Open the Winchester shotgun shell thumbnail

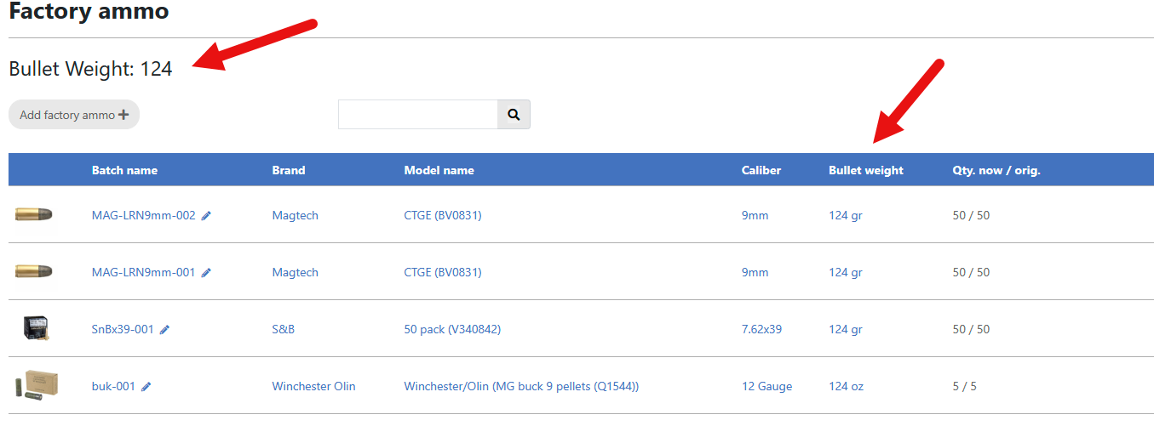coord(36,385)
